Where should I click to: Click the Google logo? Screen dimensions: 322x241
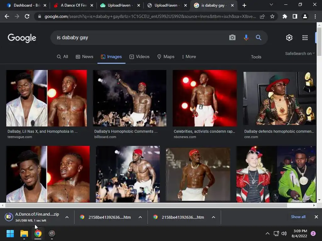(x=22, y=38)
